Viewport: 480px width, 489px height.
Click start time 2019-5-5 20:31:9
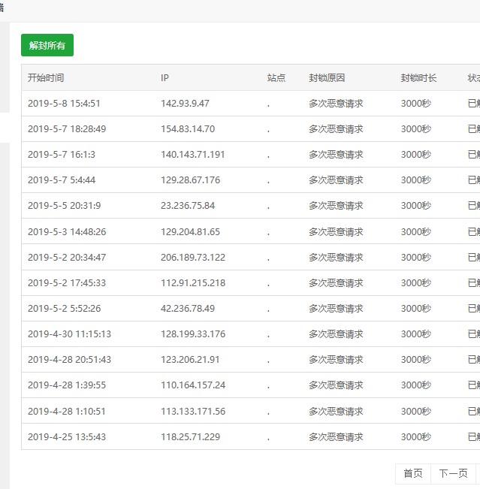coord(65,206)
